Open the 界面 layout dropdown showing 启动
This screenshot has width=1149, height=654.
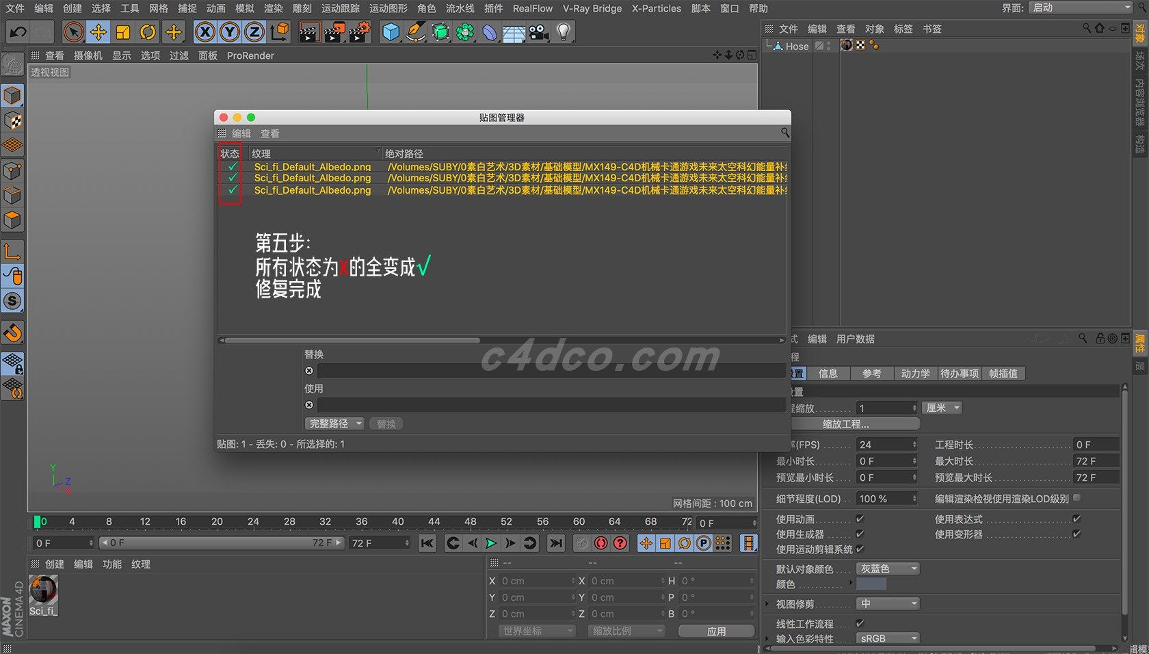click(1081, 8)
